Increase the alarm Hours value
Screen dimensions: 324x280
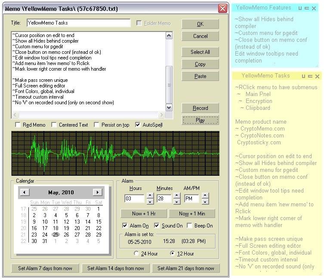[x=150, y=195]
